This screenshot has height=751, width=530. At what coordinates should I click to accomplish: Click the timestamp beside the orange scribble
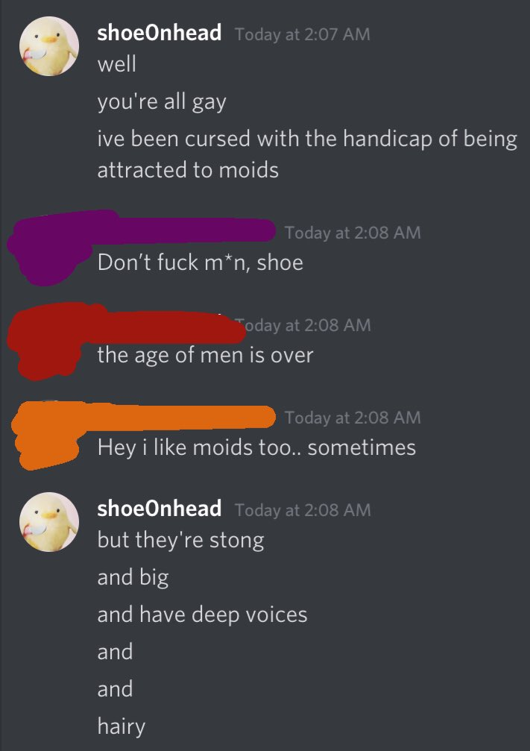353,418
